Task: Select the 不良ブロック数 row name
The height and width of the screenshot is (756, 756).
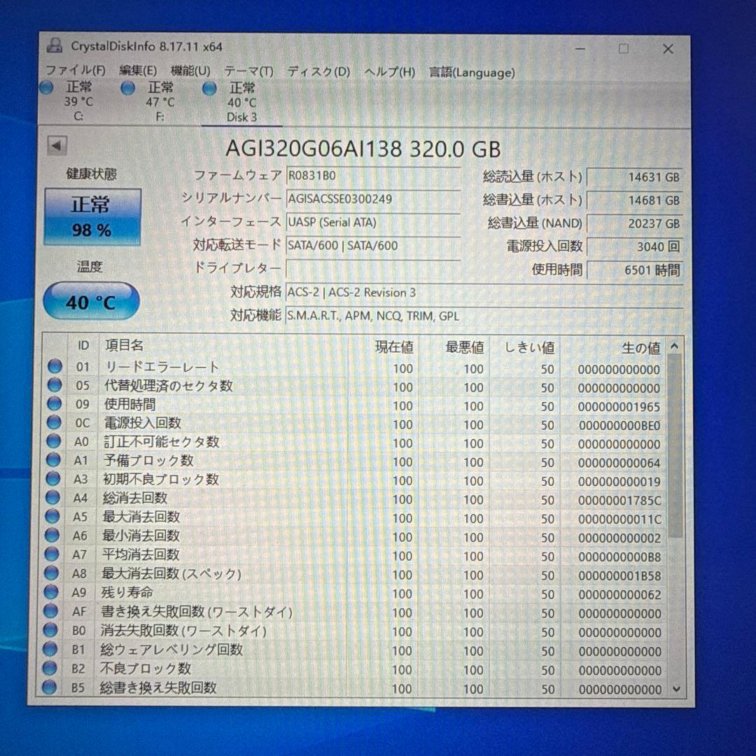Action: (145, 668)
